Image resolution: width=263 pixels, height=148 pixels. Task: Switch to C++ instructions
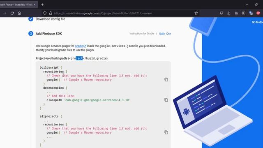168,34
